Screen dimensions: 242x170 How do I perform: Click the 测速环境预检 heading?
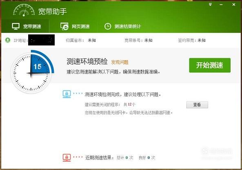tap(87, 61)
